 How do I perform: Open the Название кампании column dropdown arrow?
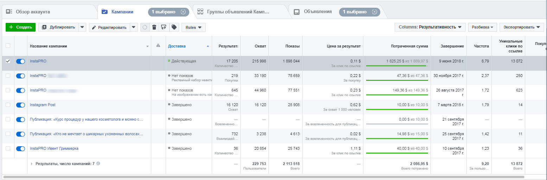pyautogui.click(x=147, y=46)
